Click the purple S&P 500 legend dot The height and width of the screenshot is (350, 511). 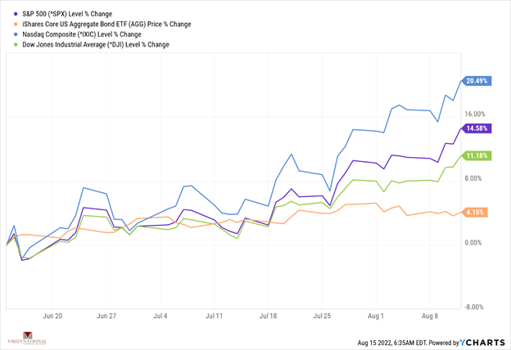(7, 14)
